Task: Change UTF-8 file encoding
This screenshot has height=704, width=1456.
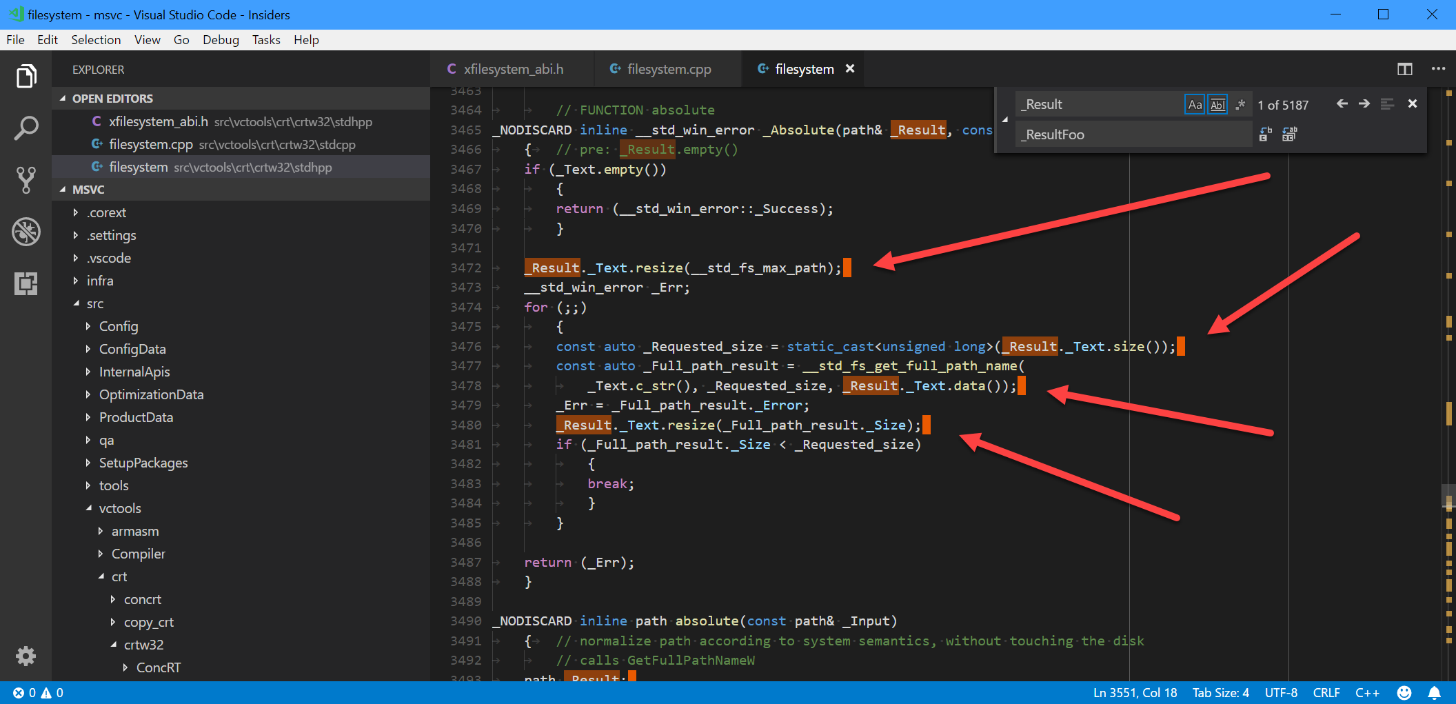Action: pos(1281,693)
